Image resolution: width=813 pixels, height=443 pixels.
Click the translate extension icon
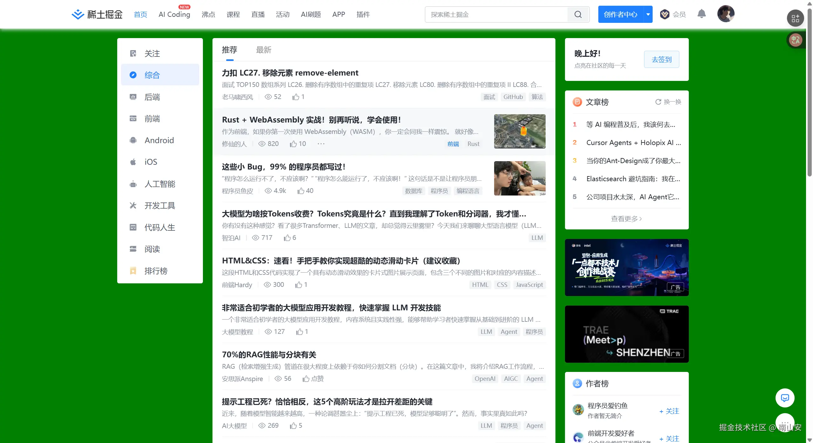tap(795, 40)
